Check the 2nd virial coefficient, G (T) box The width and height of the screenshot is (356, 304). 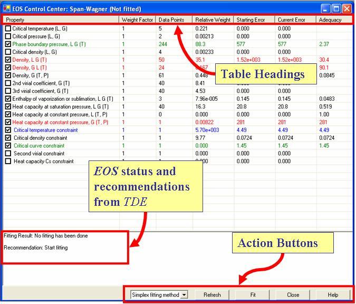click(x=8, y=83)
